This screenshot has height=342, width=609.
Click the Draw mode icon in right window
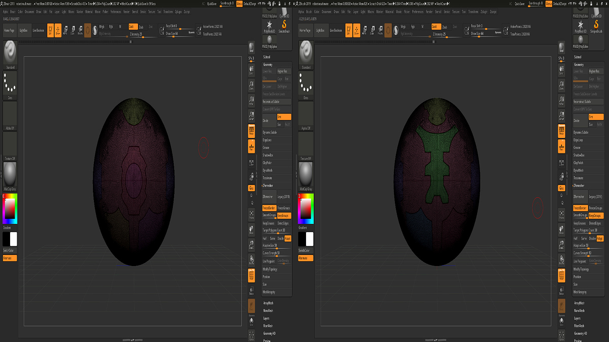click(356, 30)
